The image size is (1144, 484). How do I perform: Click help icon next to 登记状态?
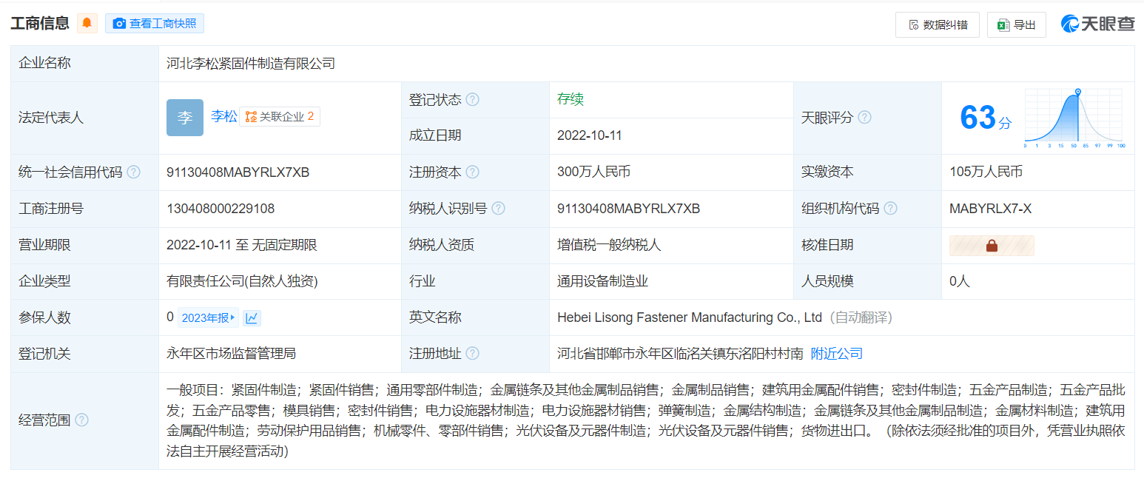coord(472,100)
